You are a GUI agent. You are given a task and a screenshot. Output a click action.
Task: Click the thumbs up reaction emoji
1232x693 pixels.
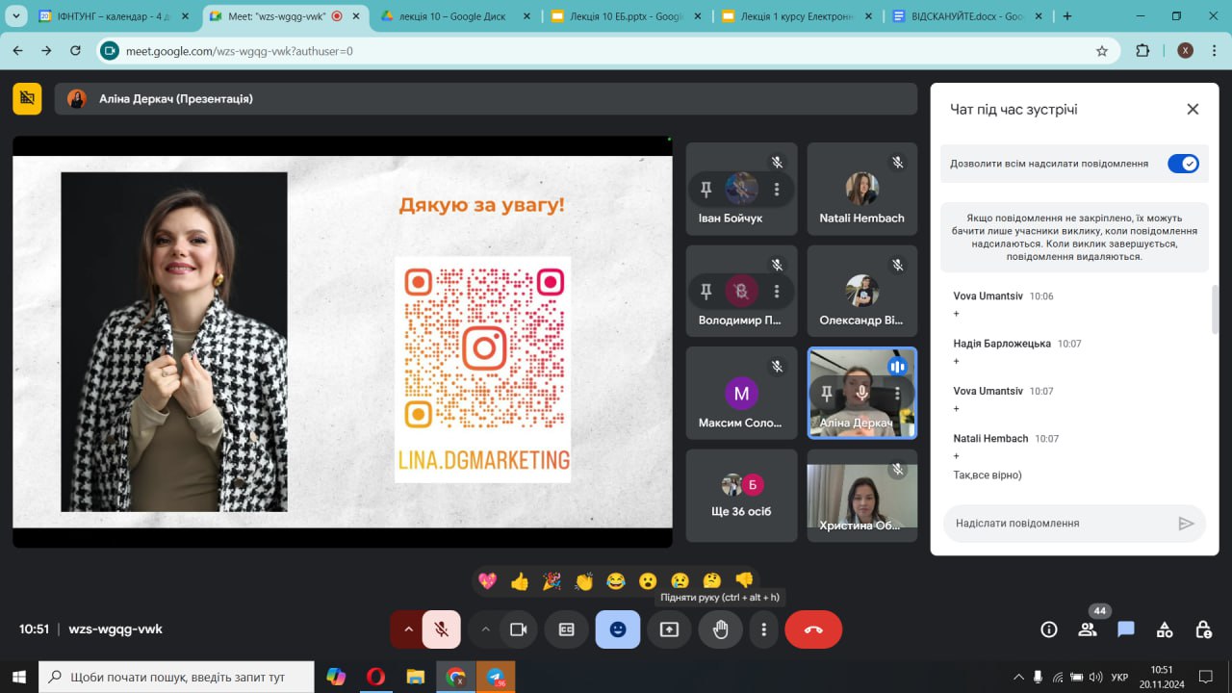pyautogui.click(x=520, y=580)
